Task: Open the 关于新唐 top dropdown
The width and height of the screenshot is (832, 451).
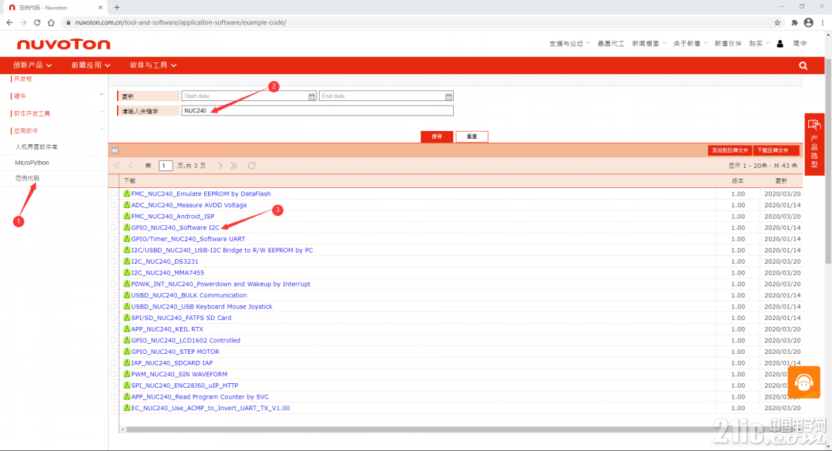Action: [689, 44]
